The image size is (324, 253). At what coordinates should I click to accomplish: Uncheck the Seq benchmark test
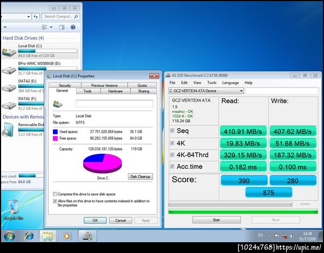(x=172, y=131)
